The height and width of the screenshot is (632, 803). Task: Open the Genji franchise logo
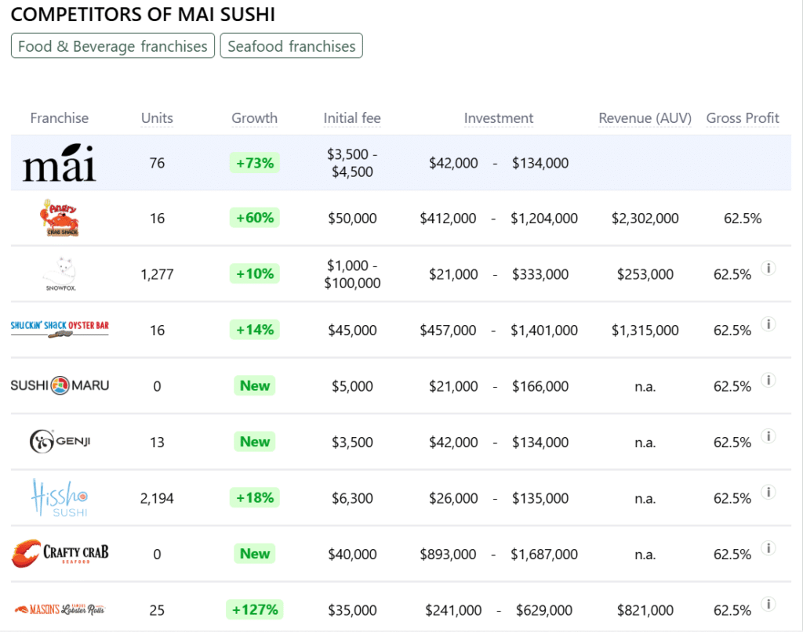coord(60,441)
